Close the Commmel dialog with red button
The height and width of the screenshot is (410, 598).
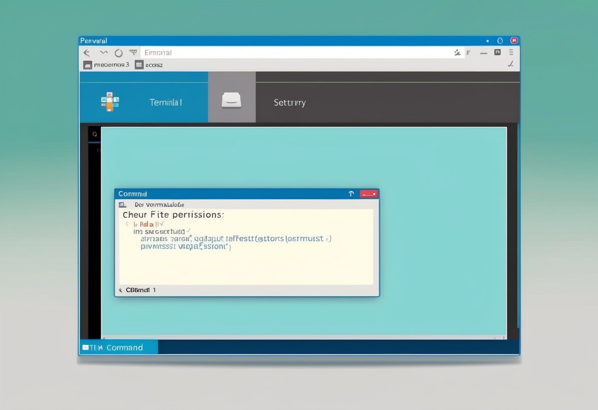369,194
